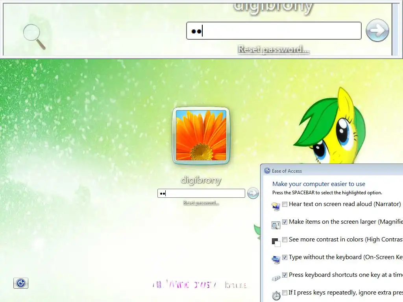Image resolution: width=403 pixels, height=302 pixels.
Task: Click the On-Screen Keyboard icon
Action: (276, 260)
